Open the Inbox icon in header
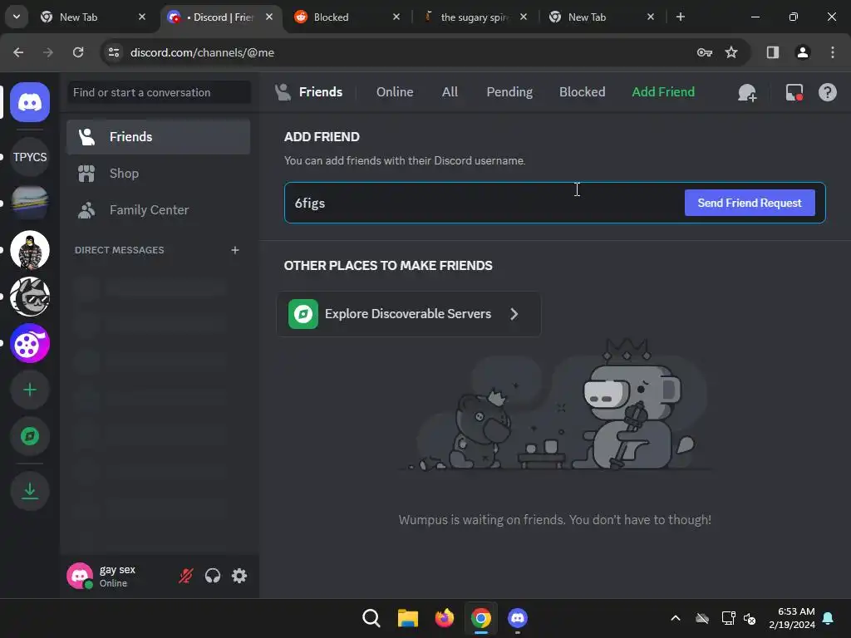The height and width of the screenshot is (638, 851). coord(794,93)
